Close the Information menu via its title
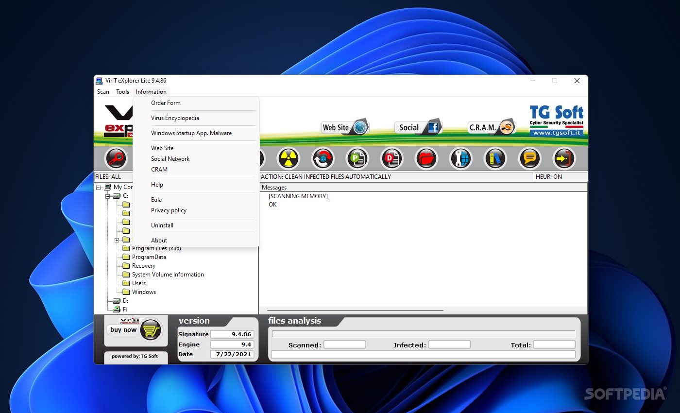This screenshot has width=680, height=413. click(x=151, y=92)
